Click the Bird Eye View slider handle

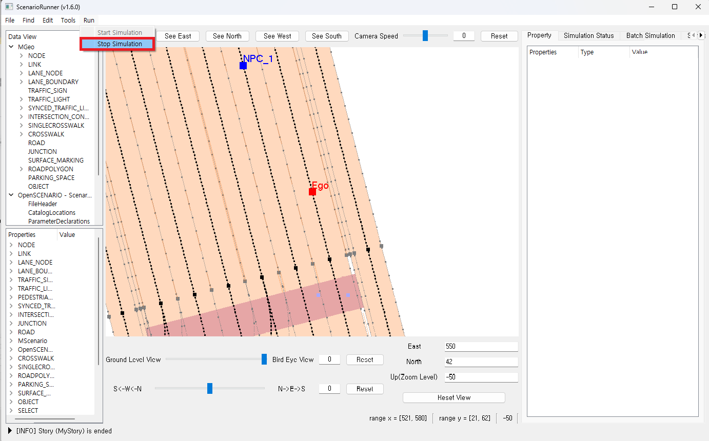click(264, 359)
